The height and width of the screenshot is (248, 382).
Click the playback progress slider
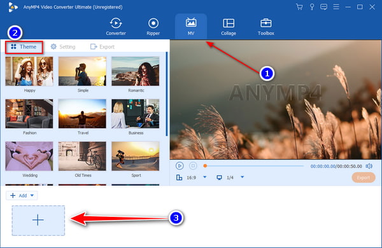(x=254, y=166)
